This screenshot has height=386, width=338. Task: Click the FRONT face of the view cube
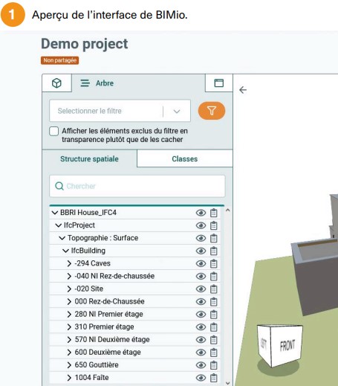pyautogui.click(x=287, y=345)
